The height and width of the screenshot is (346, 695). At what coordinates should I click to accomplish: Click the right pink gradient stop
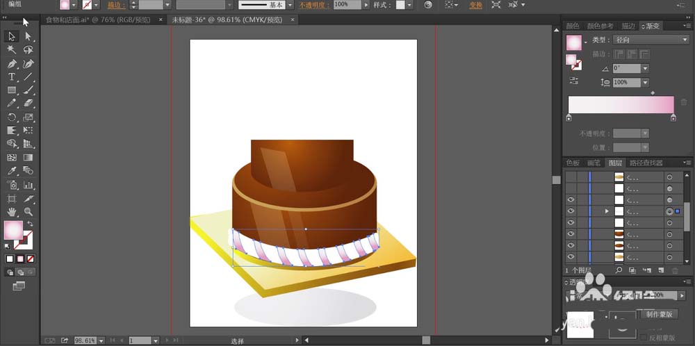(673, 119)
